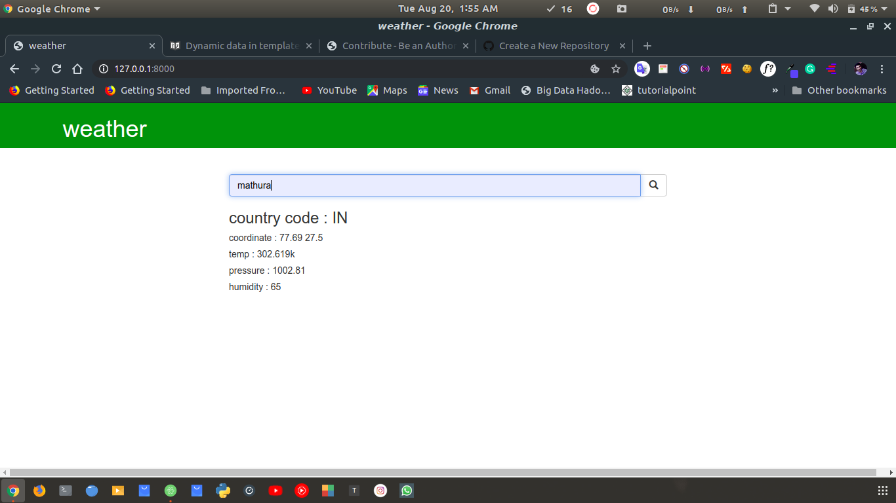
Task: Open a new browser tab
Action: point(647,46)
